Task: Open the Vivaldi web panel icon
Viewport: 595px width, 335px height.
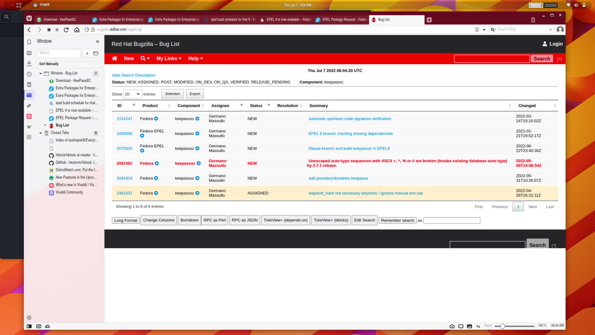Action: [x=29, y=116]
